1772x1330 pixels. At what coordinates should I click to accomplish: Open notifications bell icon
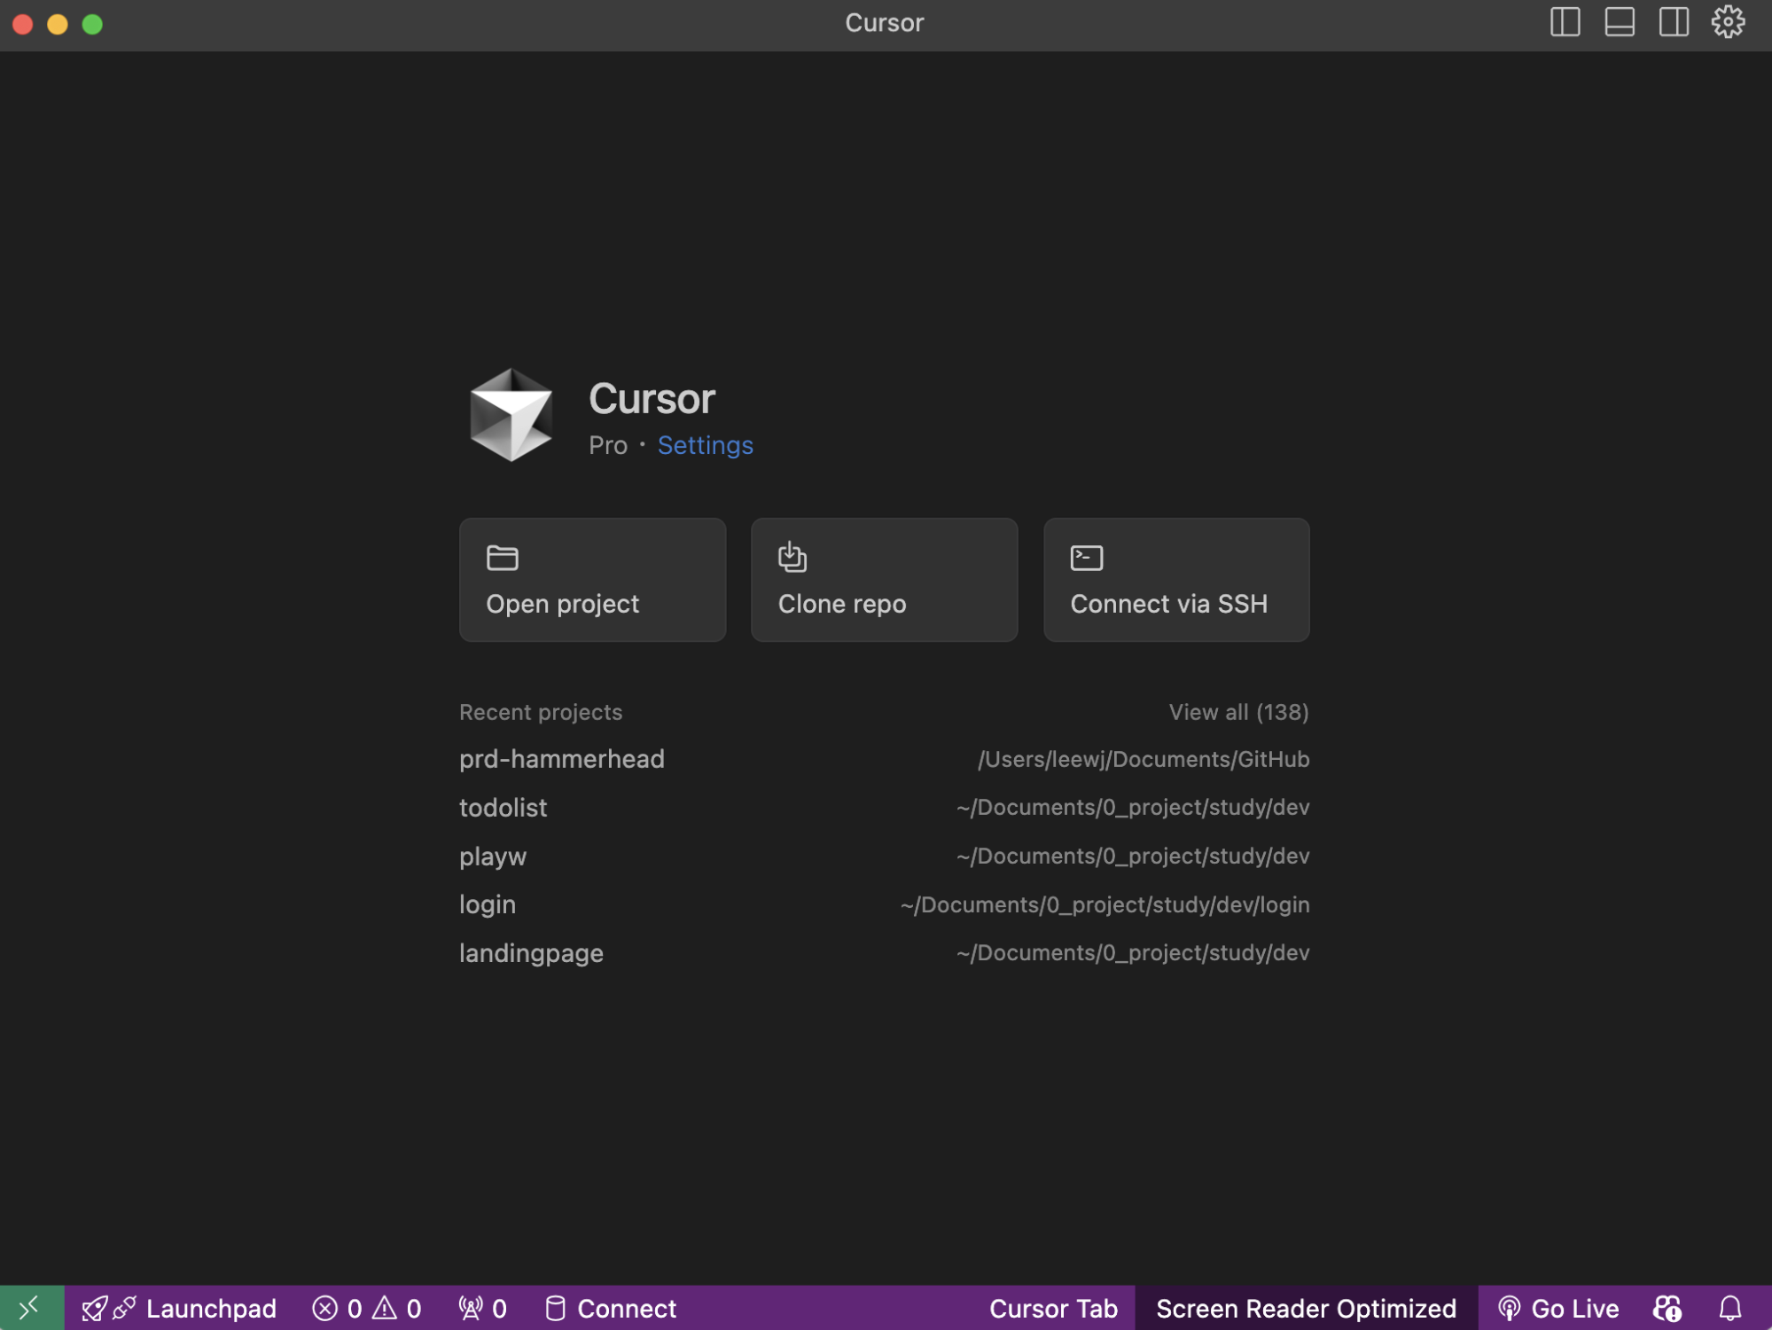coord(1730,1309)
